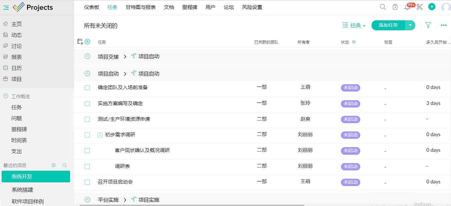Viewport: 451px width, 206px height.
Task: Open the column customization icon in header
Action: tap(80, 42)
